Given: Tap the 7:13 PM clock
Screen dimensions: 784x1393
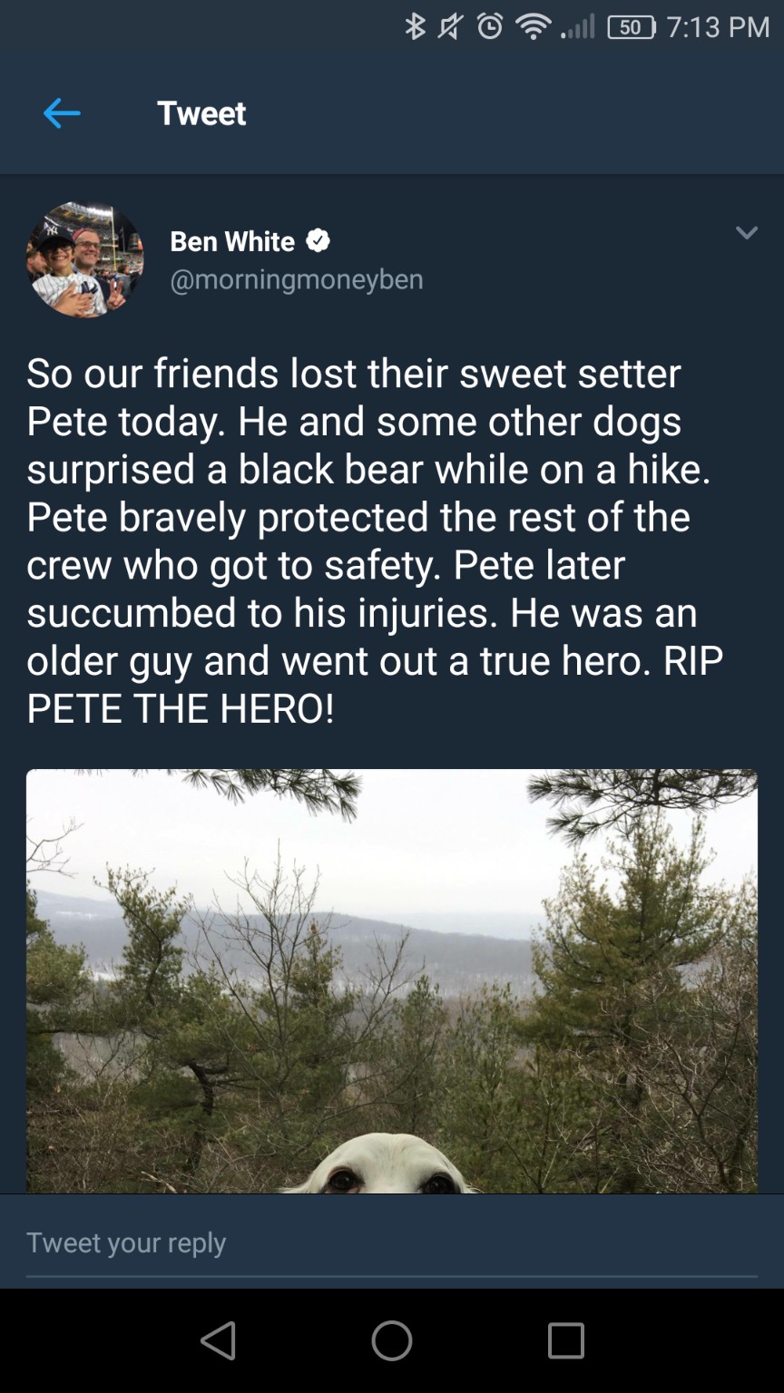Looking at the screenshot, I should (x=718, y=27).
